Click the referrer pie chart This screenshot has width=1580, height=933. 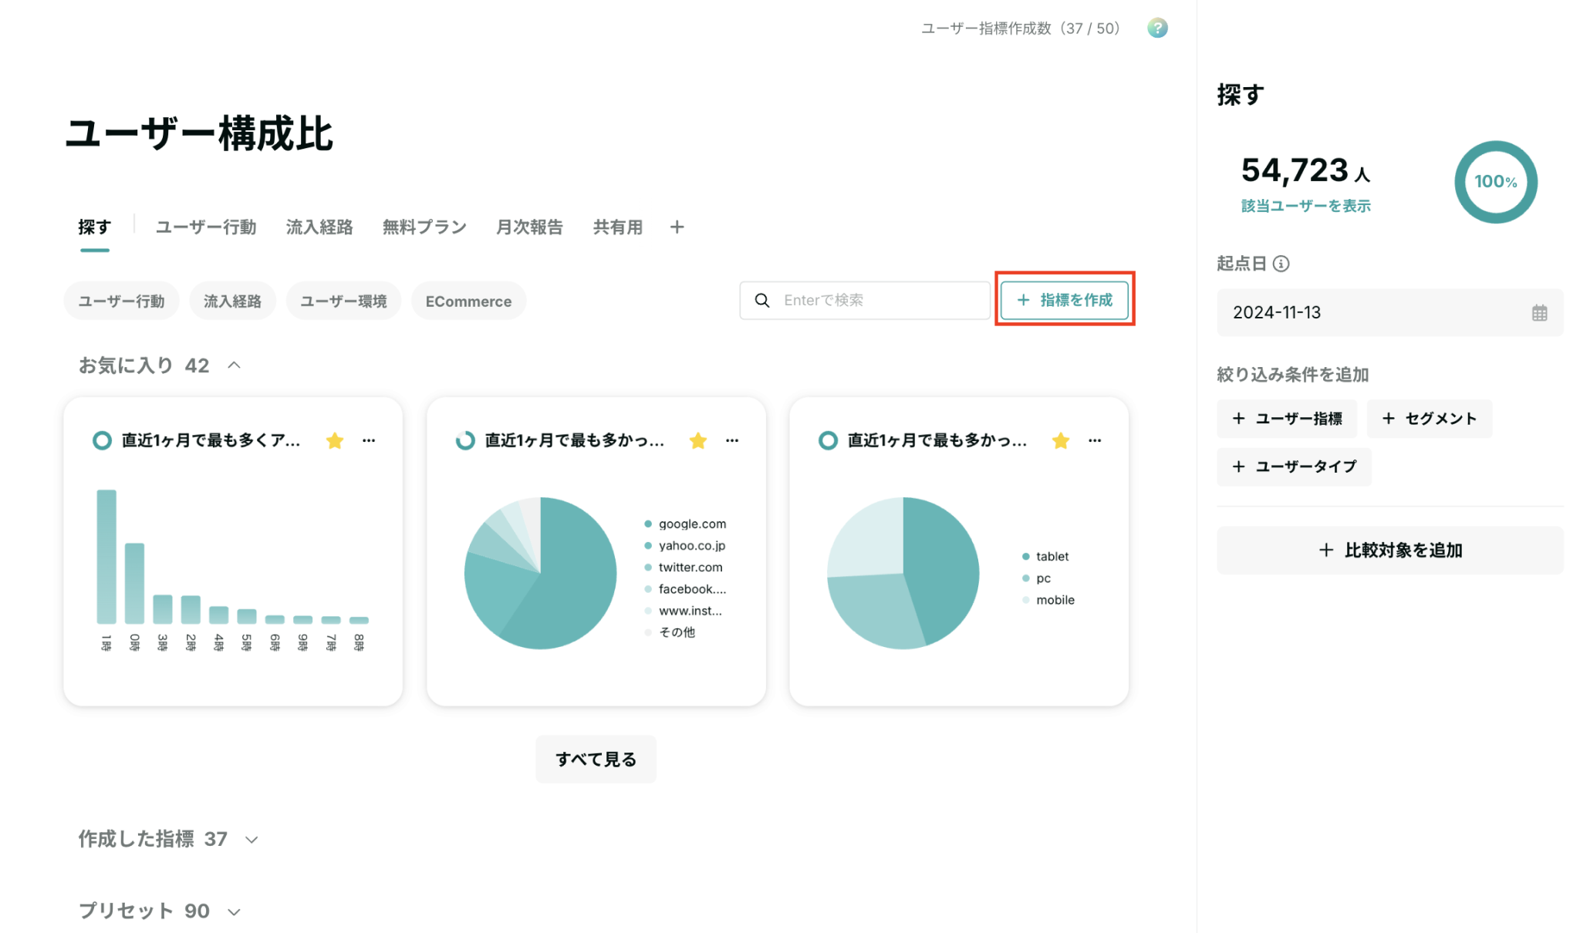(x=540, y=573)
